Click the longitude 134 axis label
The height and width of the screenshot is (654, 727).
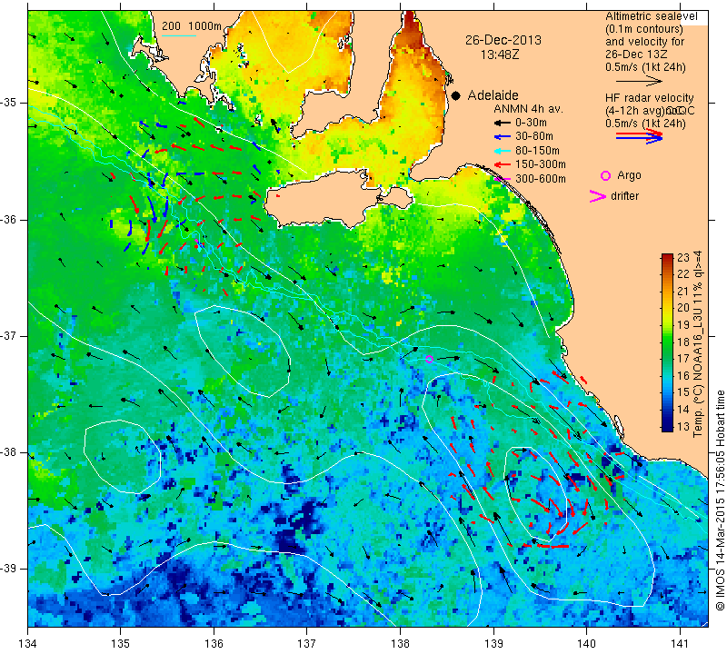[28, 644]
